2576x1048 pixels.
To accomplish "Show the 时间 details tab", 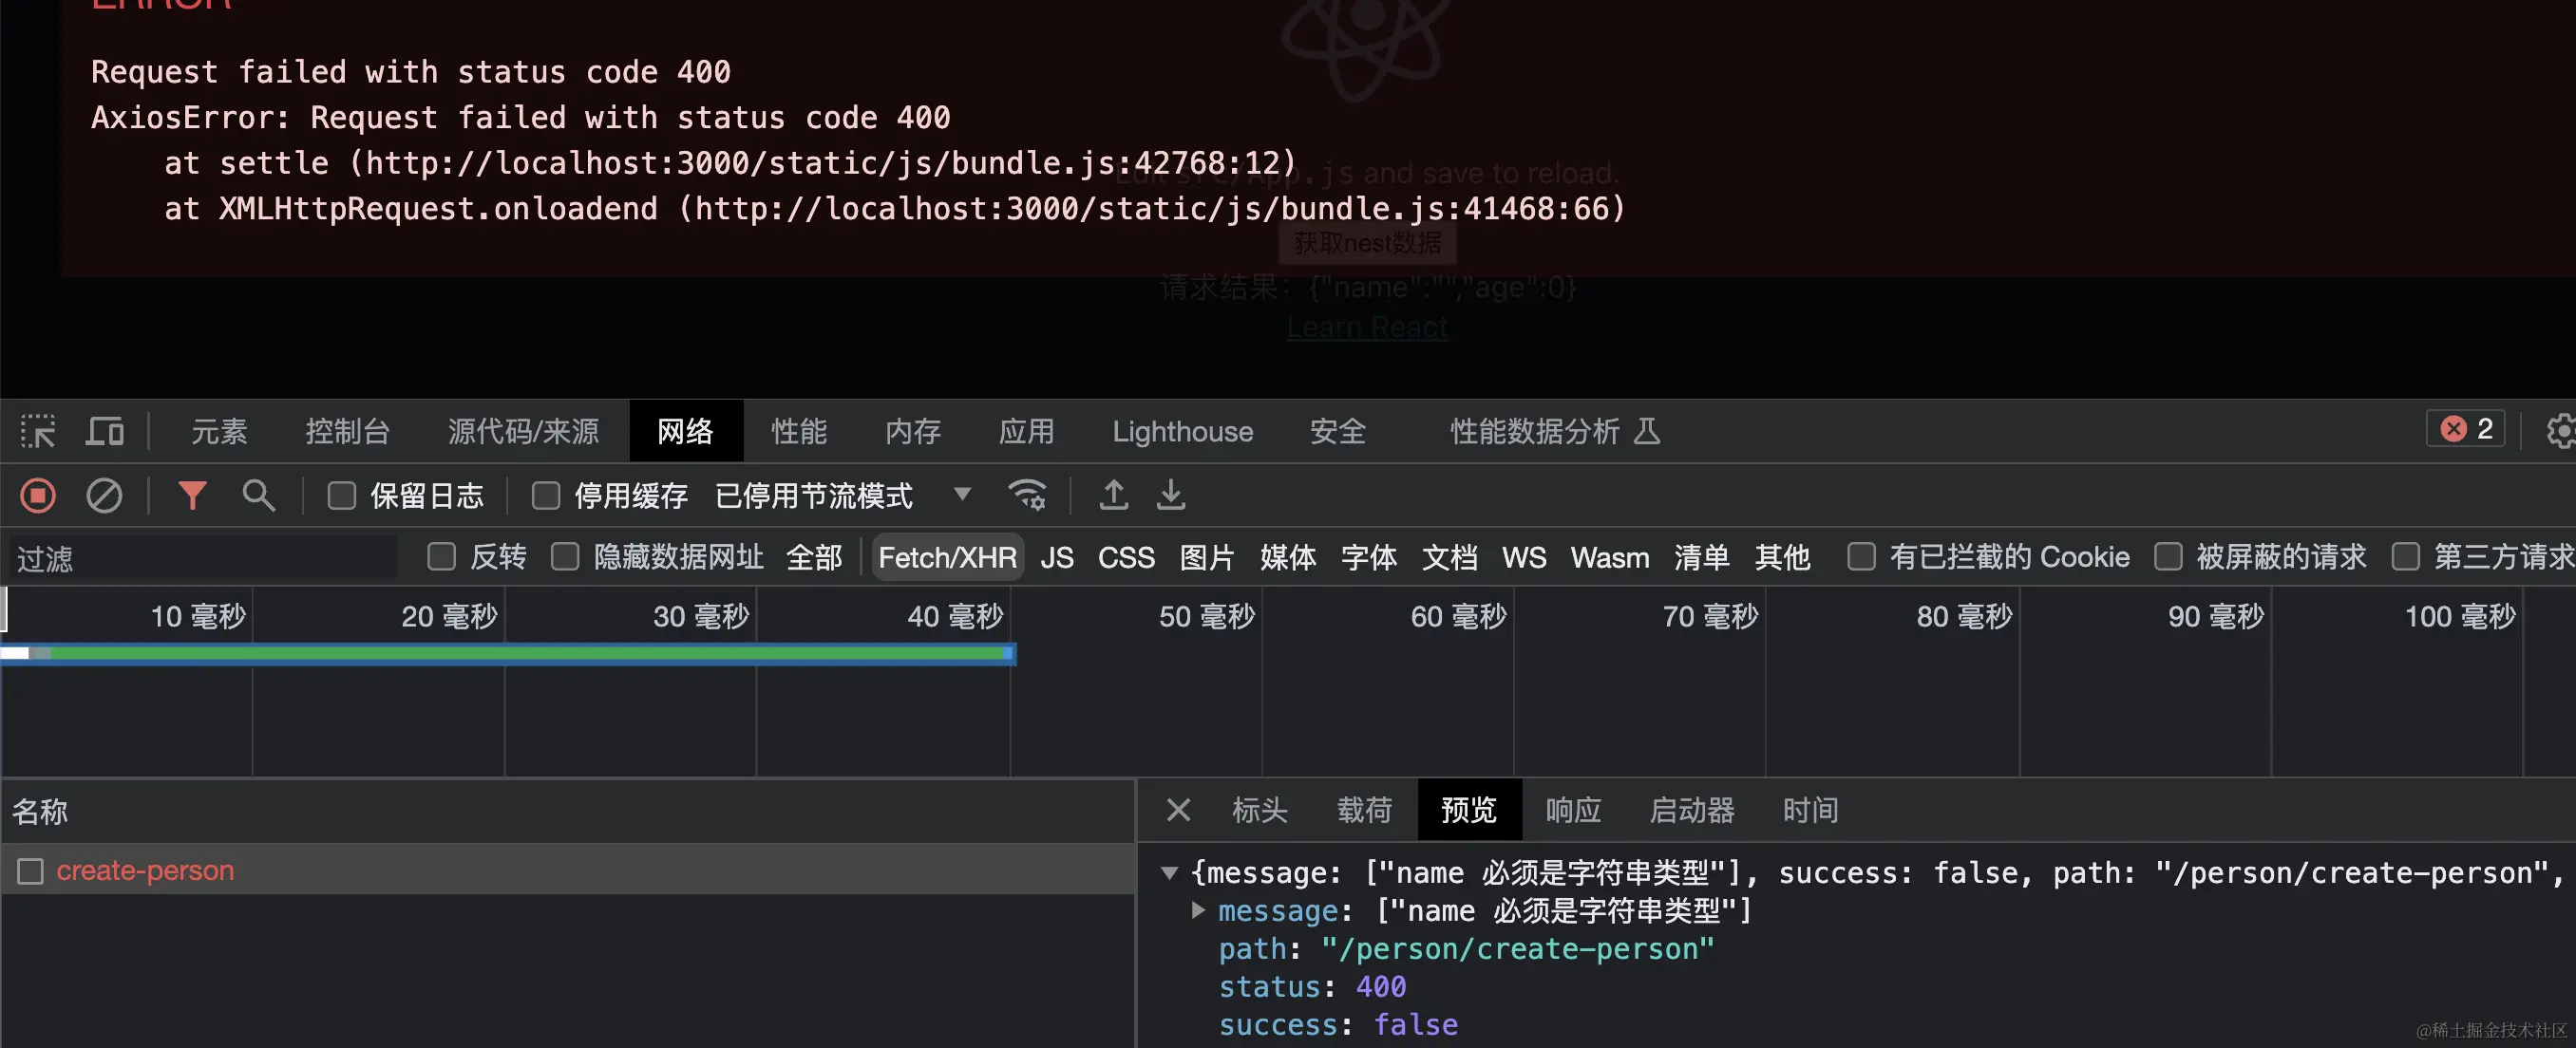I will pos(1810,811).
